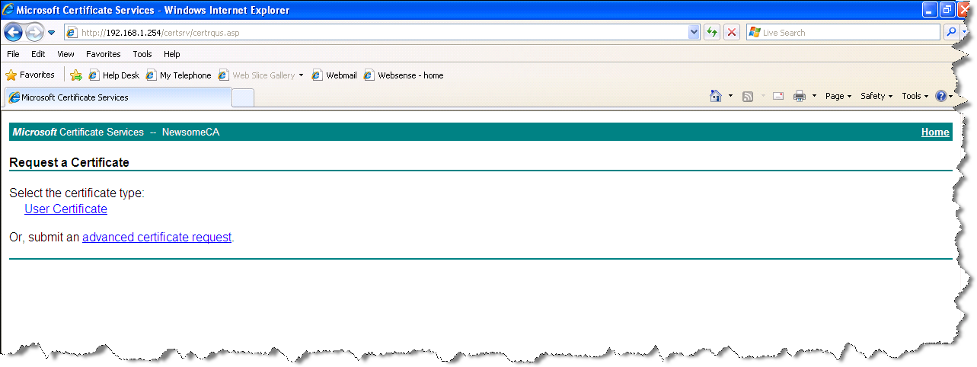Open the View menu
Viewport: 977px width, 367px height.
click(x=65, y=54)
